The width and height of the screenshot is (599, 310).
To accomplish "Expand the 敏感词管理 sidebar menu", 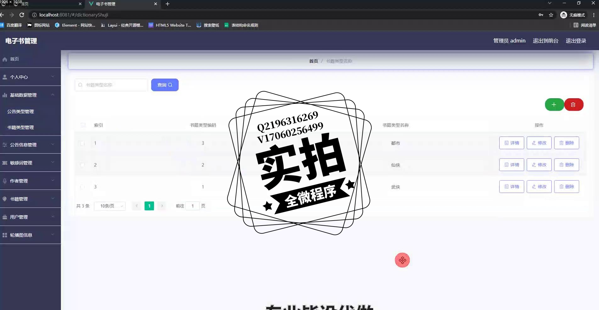I will coord(30,163).
